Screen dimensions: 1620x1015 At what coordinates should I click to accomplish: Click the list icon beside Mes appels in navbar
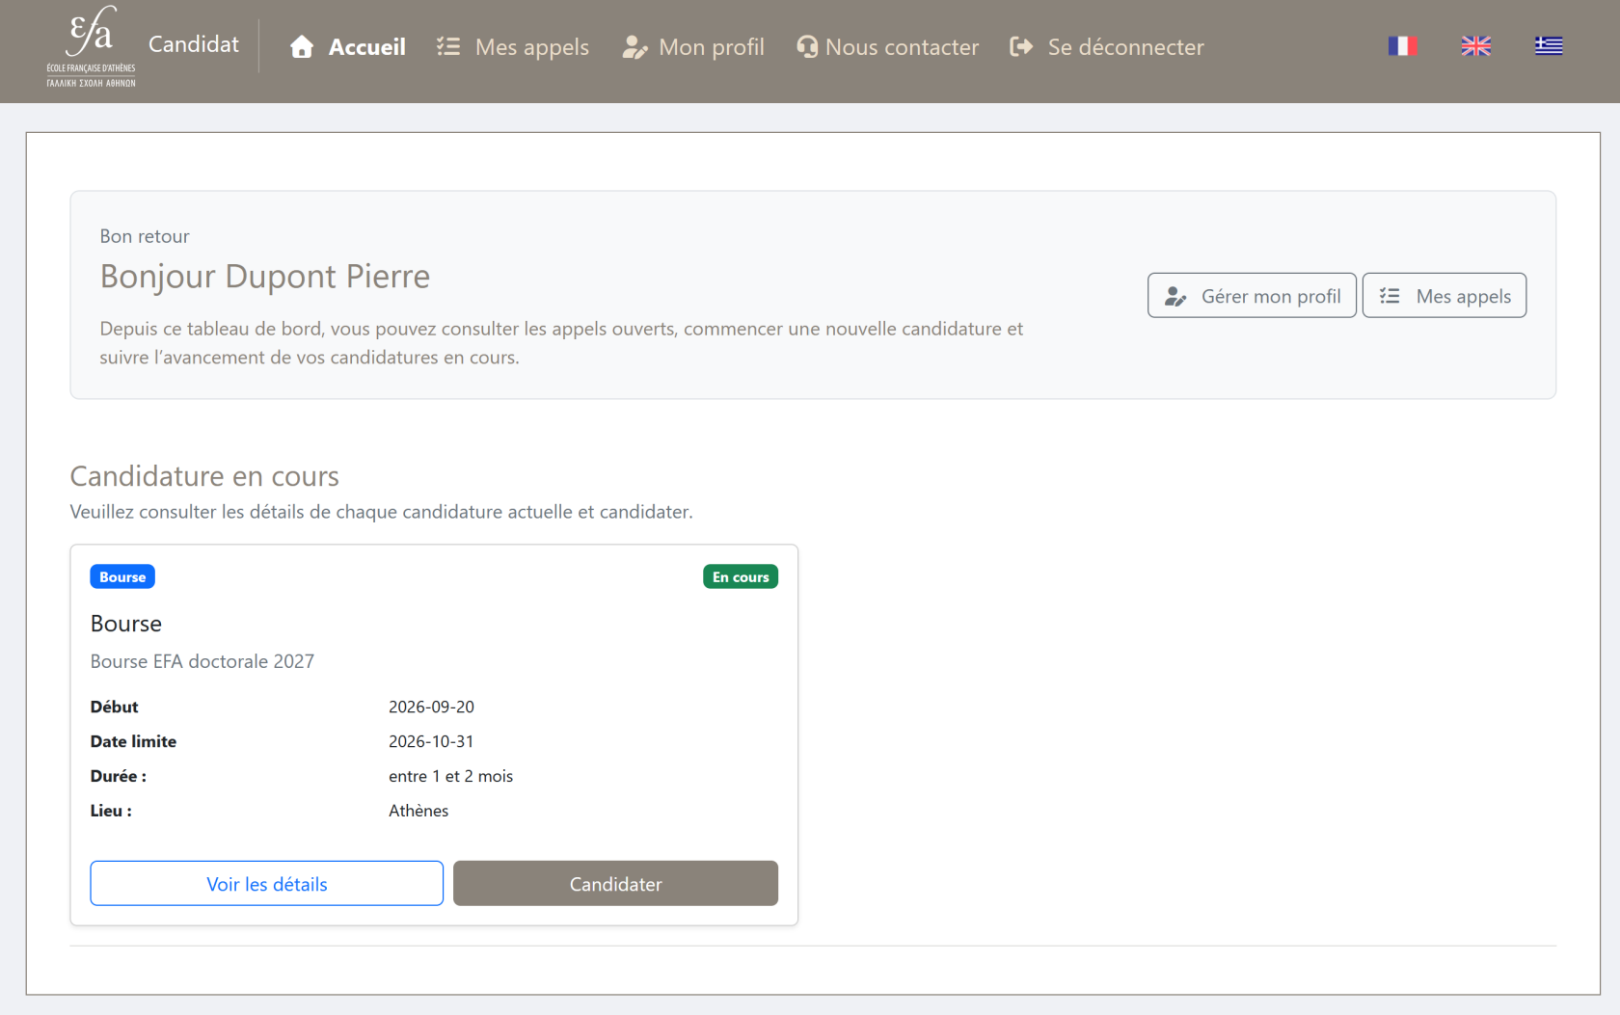click(448, 46)
